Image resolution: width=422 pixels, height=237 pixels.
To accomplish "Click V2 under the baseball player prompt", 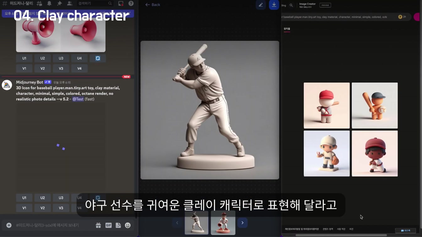I will point(43,208).
